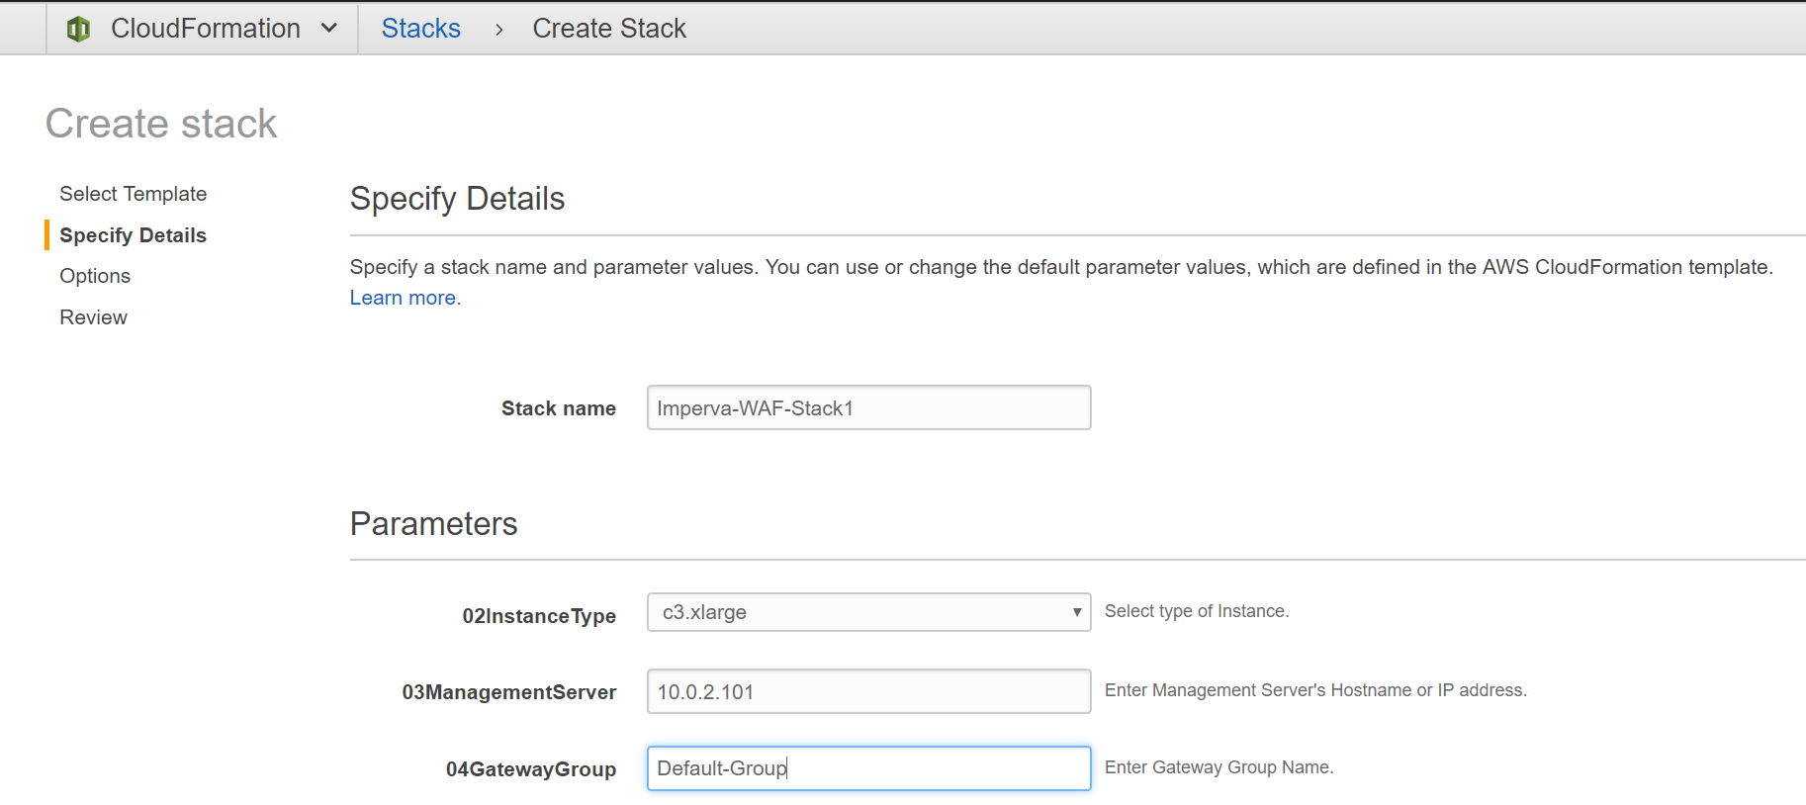Expand the chevron beside CloudFormation
The width and height of the screenshot is (1806, 805).
tap(329, 29)
